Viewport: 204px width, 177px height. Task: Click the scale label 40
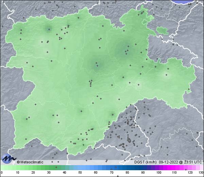(65, 173)
